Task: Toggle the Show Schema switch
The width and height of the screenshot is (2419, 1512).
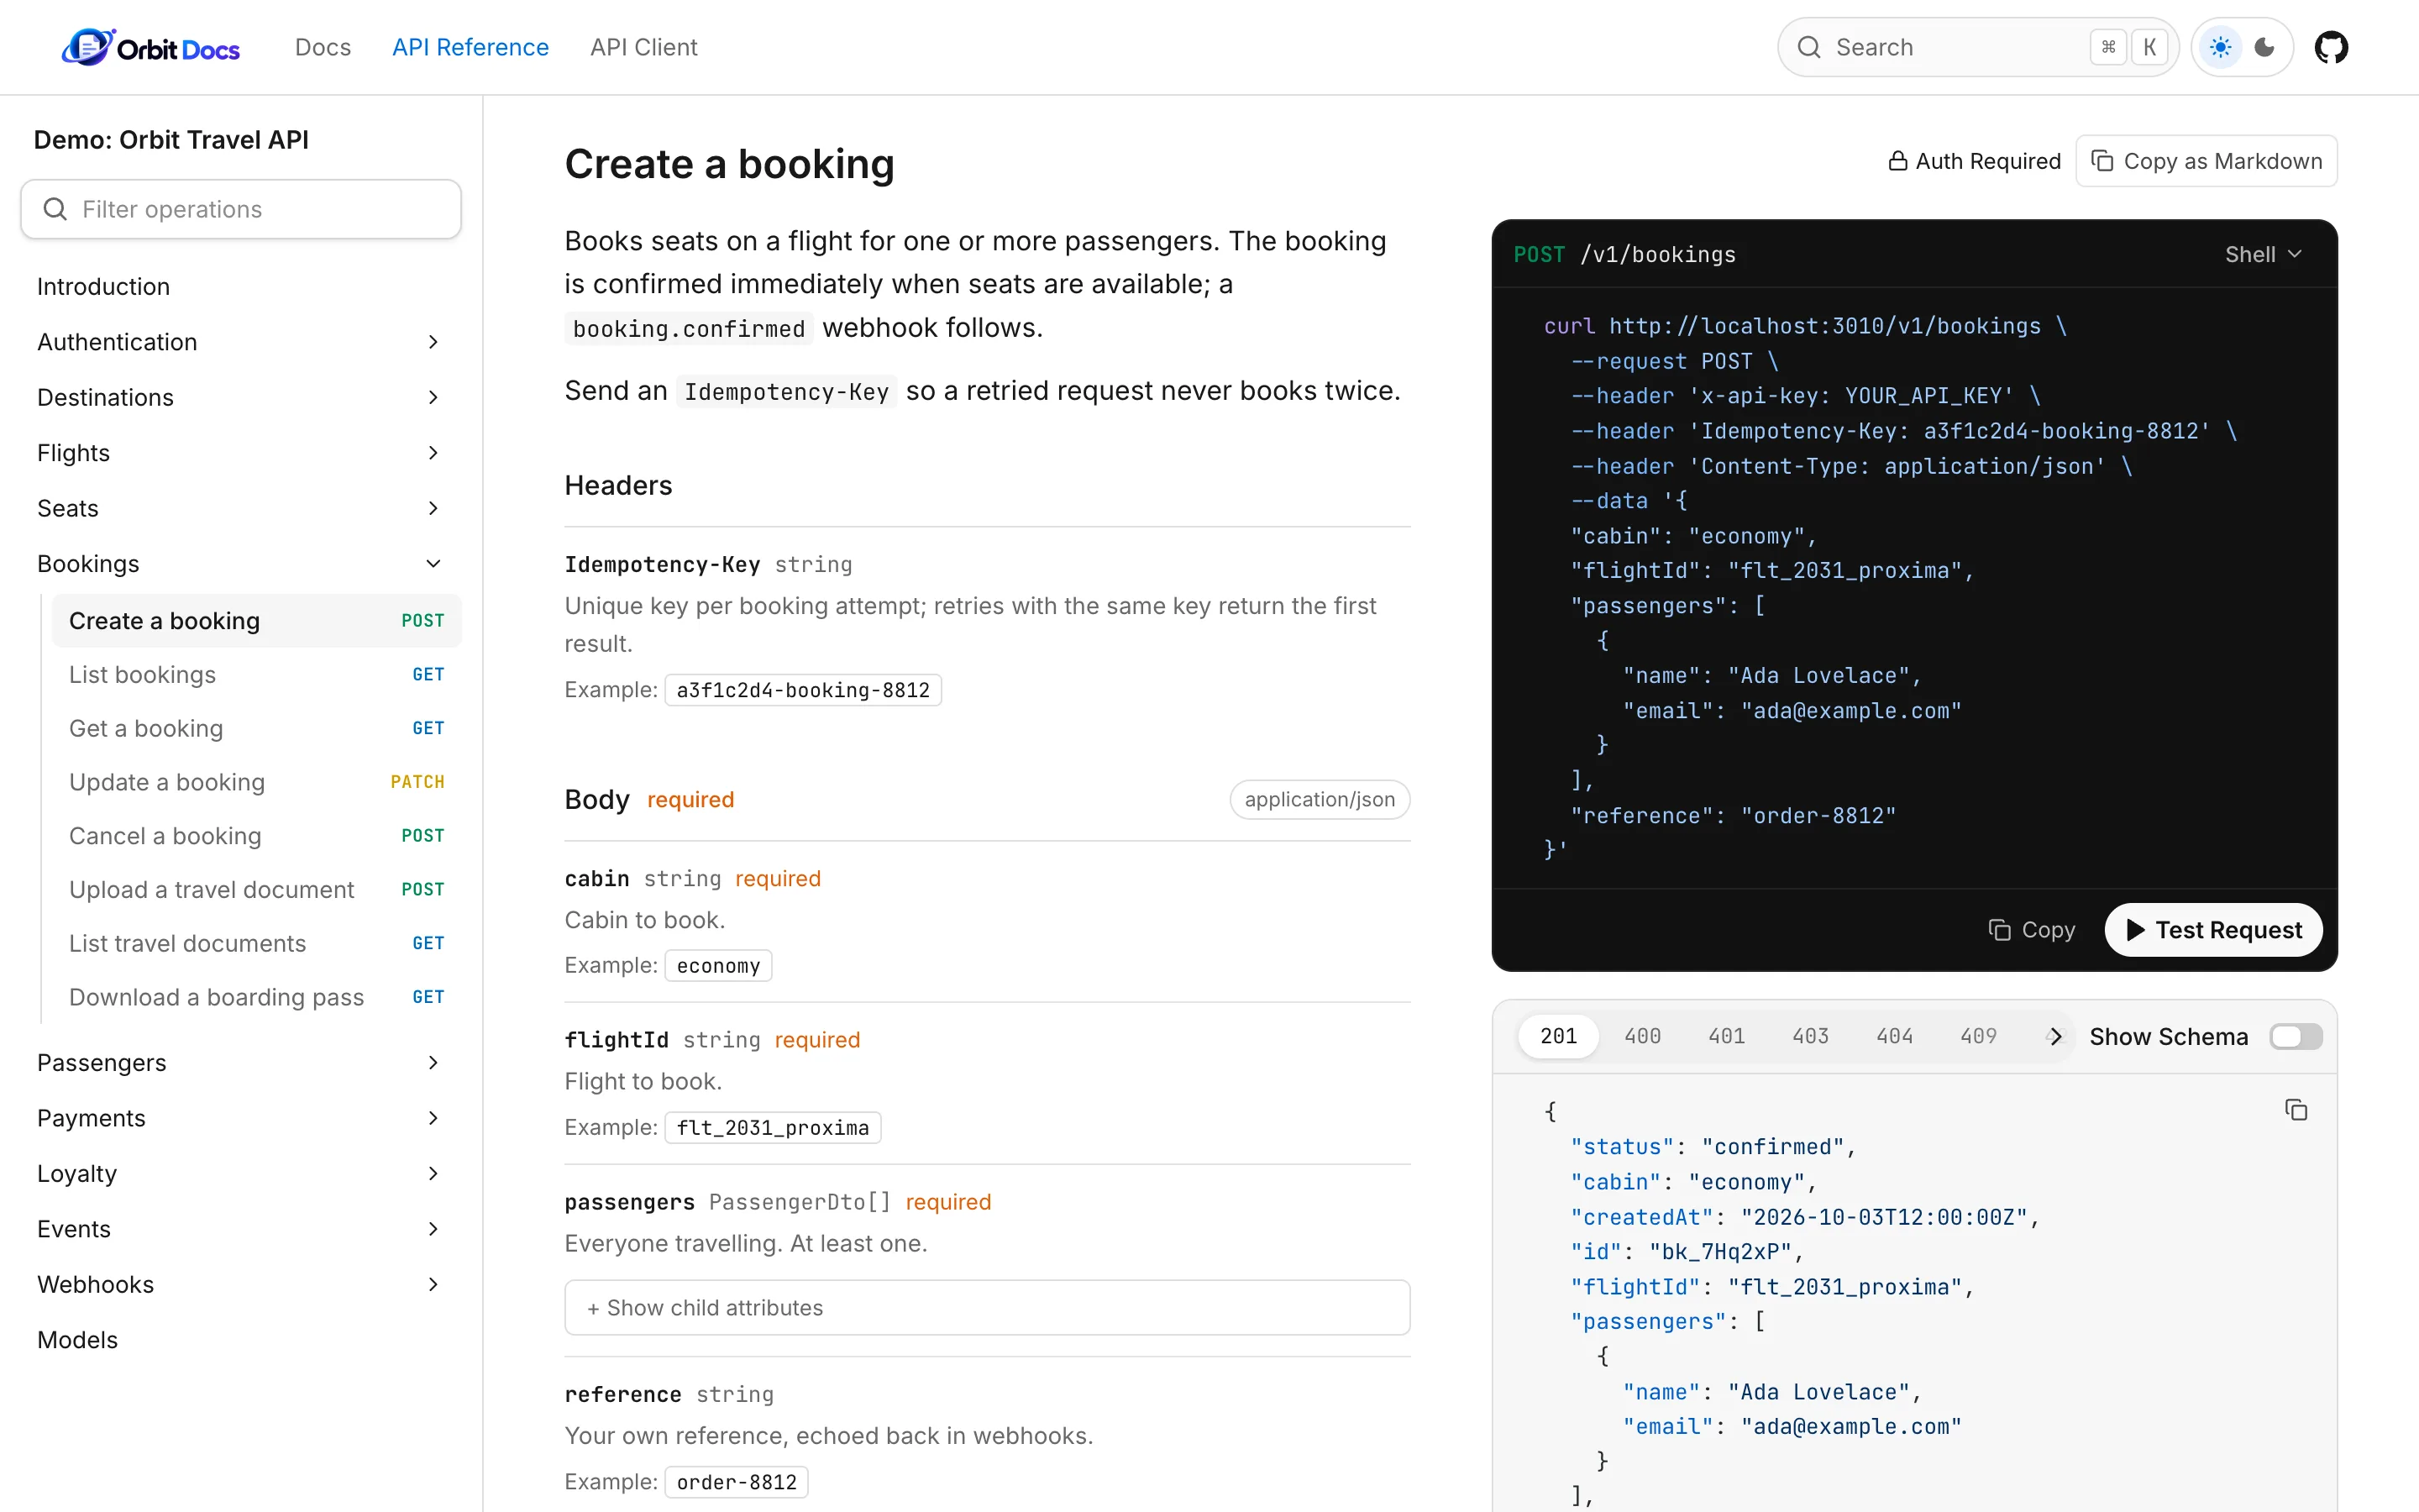Action: (x=2295, y=1036)
